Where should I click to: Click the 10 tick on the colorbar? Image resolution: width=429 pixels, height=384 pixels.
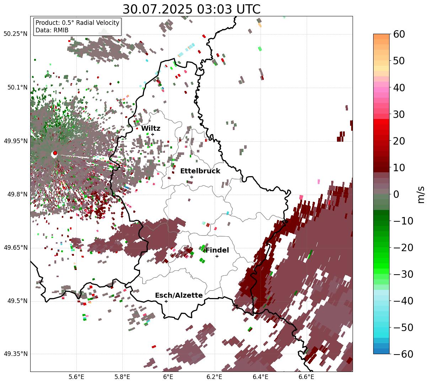pyautogui.click(x=399, y=167)
